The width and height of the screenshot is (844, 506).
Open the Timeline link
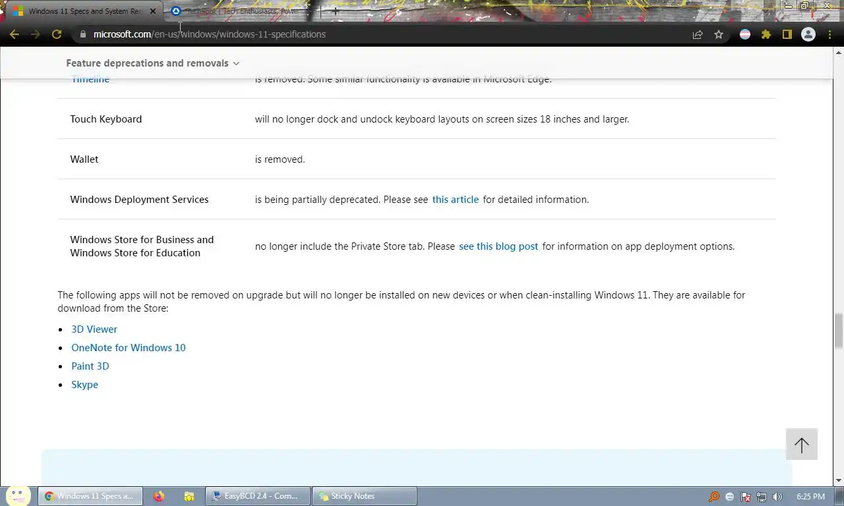(90, 79)
